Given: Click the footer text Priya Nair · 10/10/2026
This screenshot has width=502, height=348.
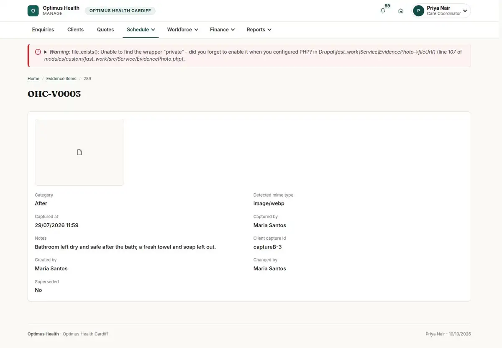Looking at the screenshot, I should (448, 334).
